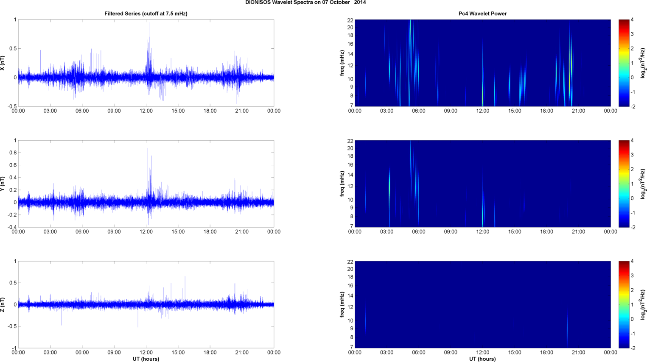
Task: Click the log2(nT²/Hz) label of top colorbar
Action: point(643,63)
